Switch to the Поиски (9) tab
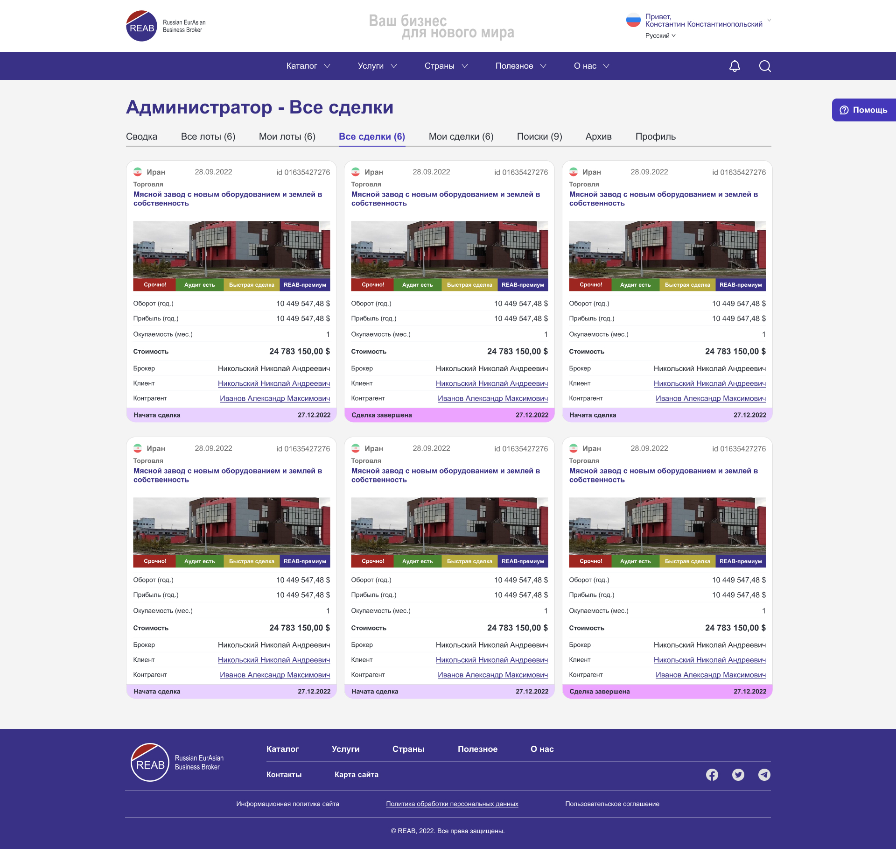 click(539, 136)
